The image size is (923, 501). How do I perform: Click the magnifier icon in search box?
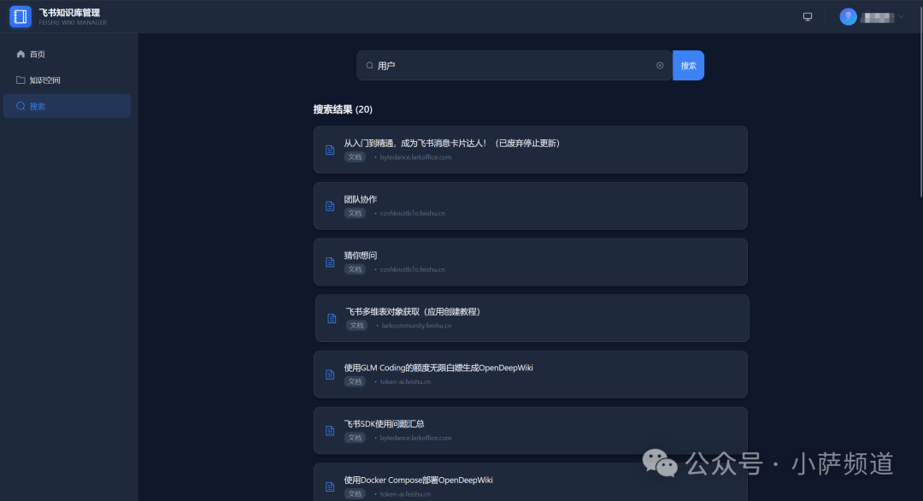(x=370, y=65)
